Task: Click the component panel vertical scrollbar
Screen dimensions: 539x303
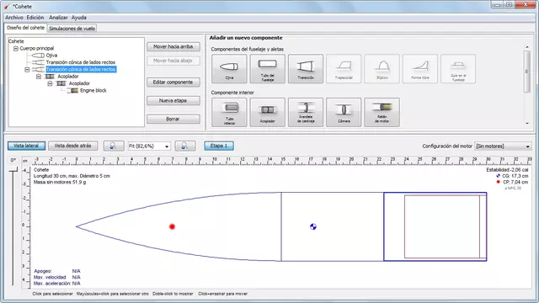Action: pos(527,72)
